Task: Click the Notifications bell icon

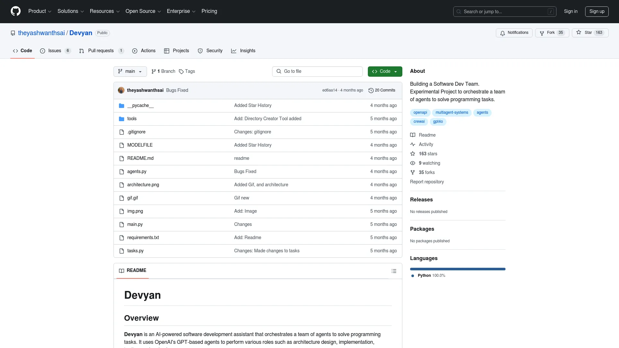Action: click(x=503, y=33)
